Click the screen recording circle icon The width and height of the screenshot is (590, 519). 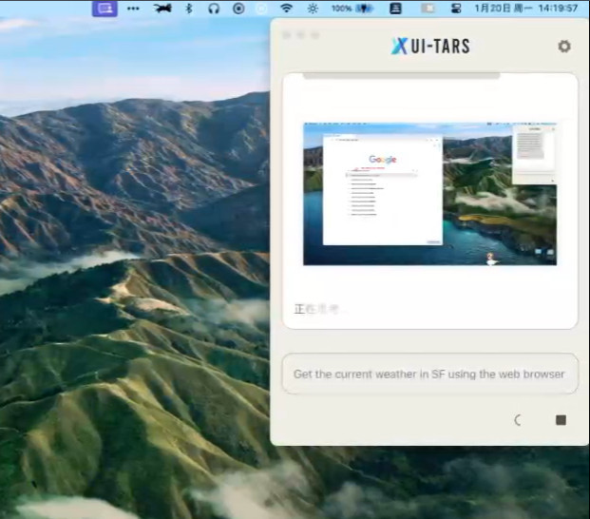click(238, 9)
